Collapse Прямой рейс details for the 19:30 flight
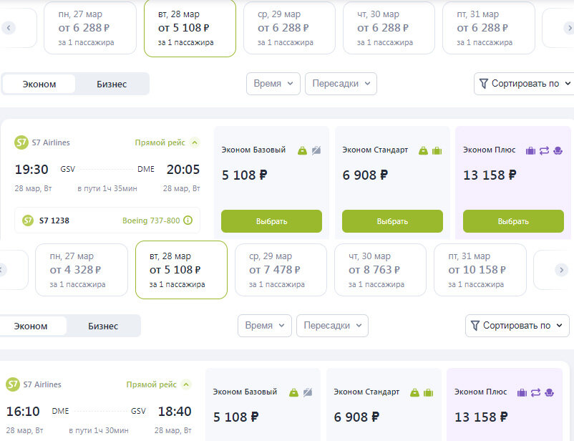574x441 pixels. 195,142
